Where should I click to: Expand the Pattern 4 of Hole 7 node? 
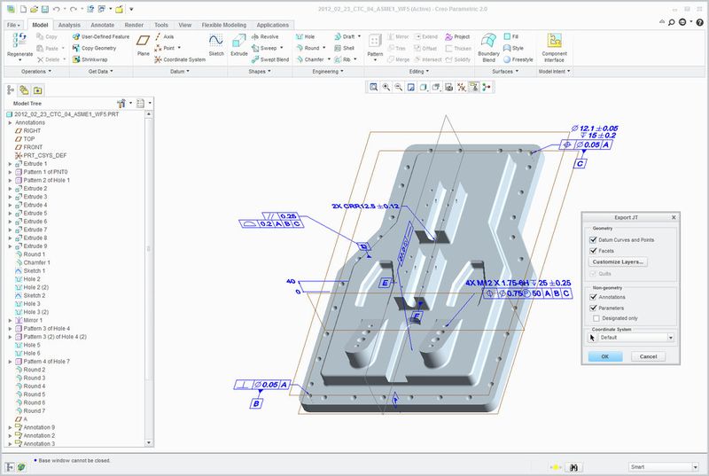(10, 362)
